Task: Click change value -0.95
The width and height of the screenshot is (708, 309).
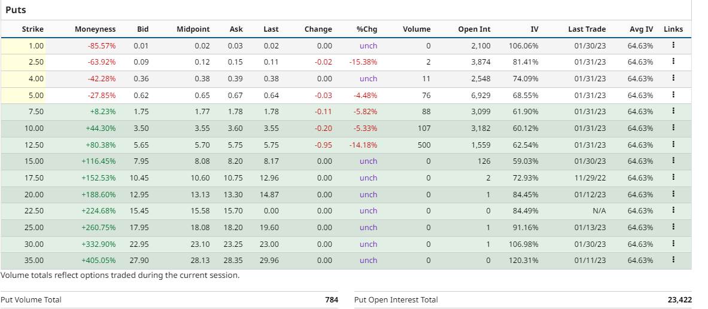Action: pos(323,145)
